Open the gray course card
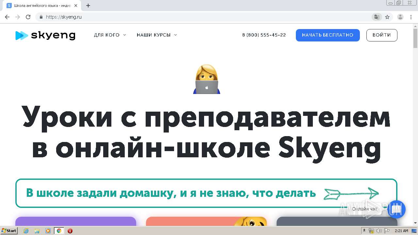The image size is (418, 235). coord(337,221)
